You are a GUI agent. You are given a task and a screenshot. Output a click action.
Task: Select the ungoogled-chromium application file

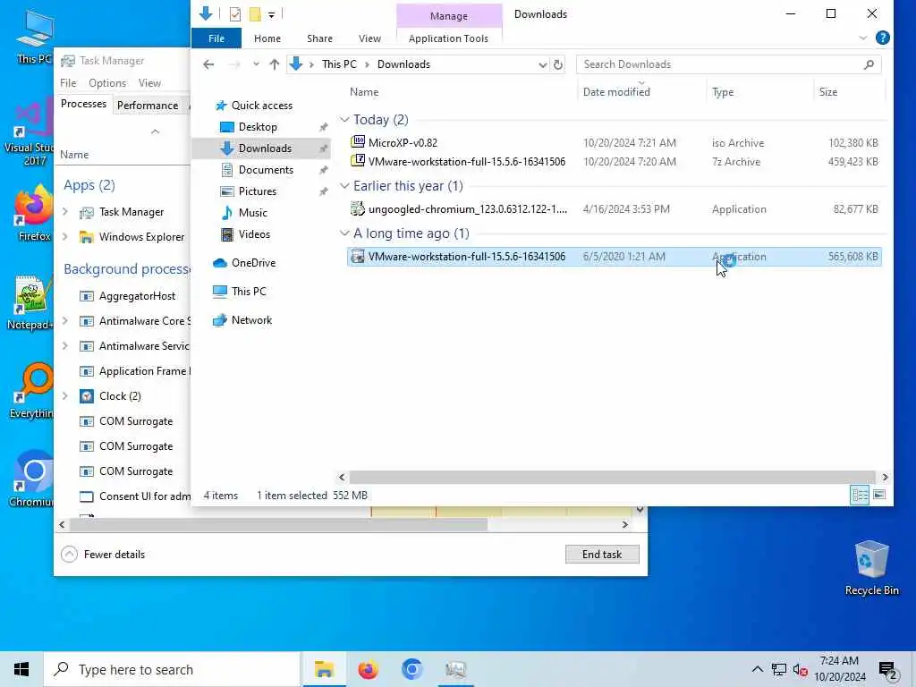614,208
